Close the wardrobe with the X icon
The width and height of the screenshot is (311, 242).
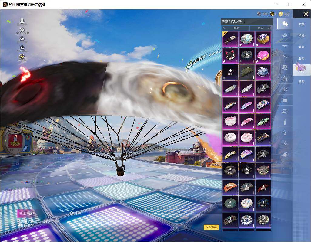[x=306, y=14]
